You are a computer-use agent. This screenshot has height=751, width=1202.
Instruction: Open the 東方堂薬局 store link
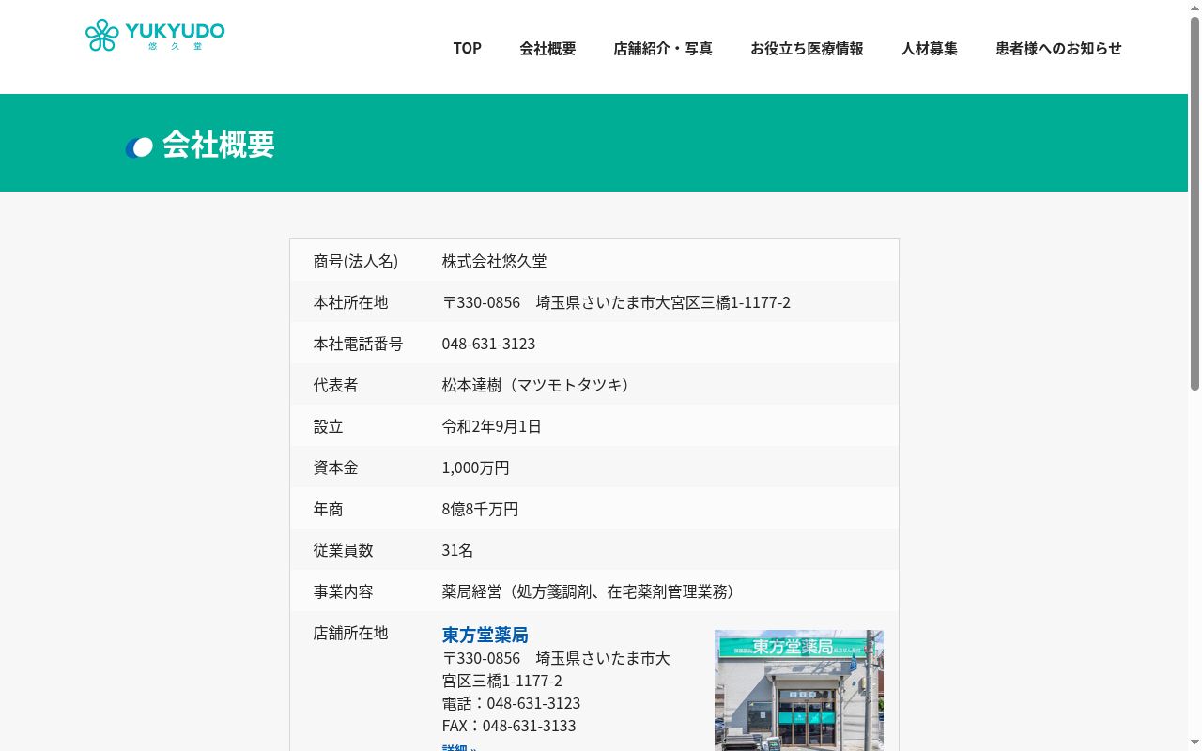[x=485, y=635]
